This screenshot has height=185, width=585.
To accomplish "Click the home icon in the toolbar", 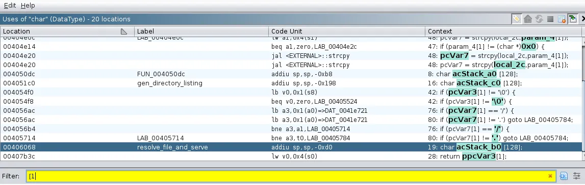I will 527,19.
